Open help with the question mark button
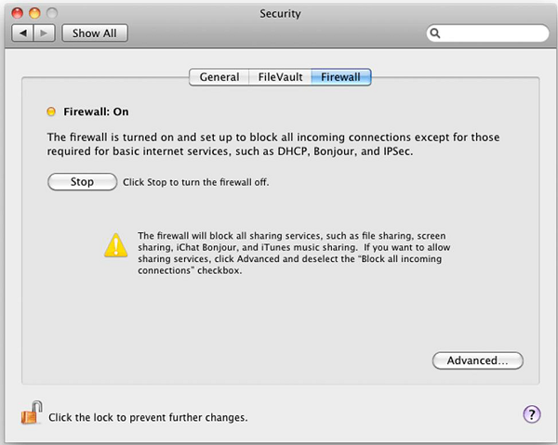Screen dimensions: 558x445 [532, 414]
